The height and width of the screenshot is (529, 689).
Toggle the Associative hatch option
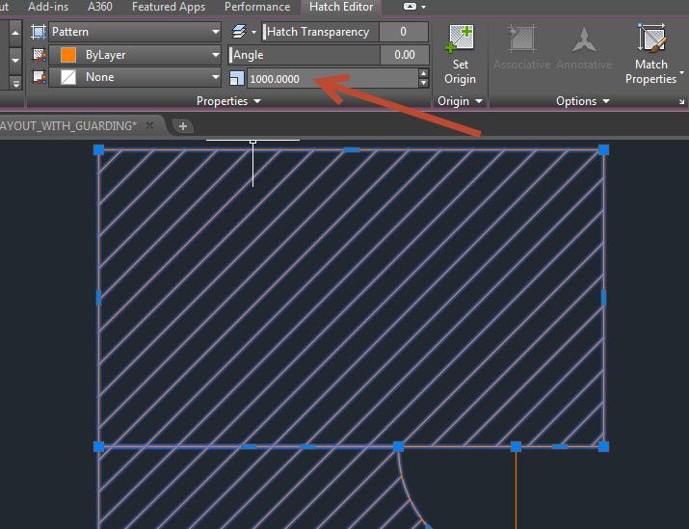pos(521,47)
